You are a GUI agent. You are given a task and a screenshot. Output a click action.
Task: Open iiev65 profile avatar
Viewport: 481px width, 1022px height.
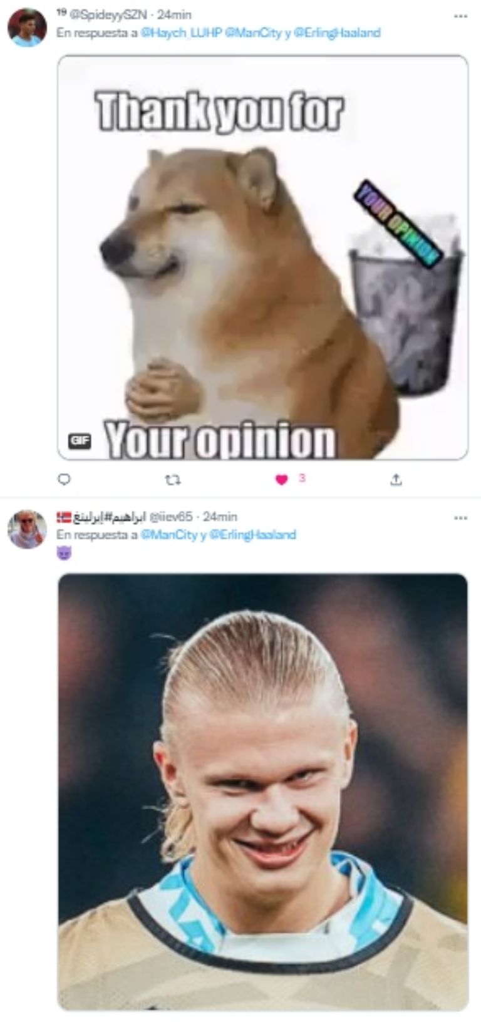click(27, 529)
